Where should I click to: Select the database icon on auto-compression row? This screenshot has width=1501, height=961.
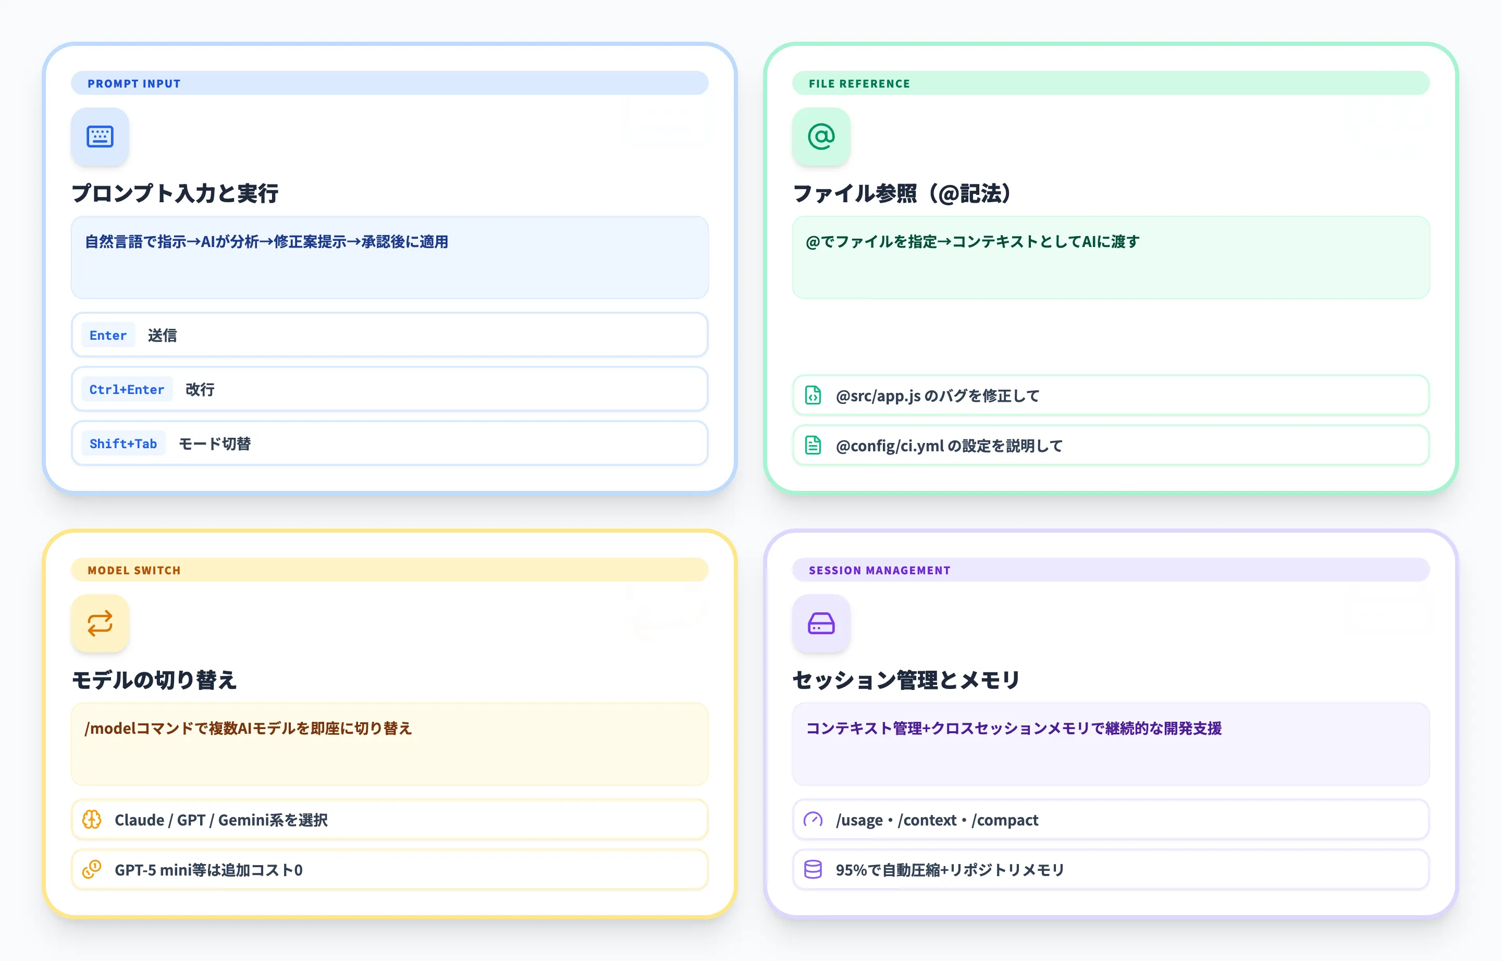[813, 869]
